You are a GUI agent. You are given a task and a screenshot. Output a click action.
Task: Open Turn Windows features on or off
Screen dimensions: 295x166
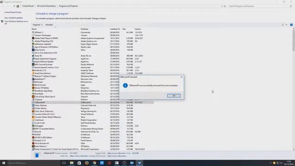click(x=16, y=23)
